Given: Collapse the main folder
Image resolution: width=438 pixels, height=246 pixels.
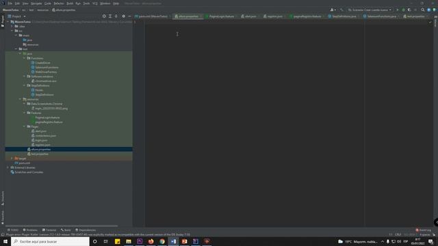Looking at the screenshot, I should [16, 36].
